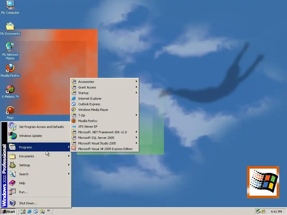Viewport: 287px width, 215px height.
Task: Click the Safely Remove Hardware tray icon
Action: coord(258,211)
